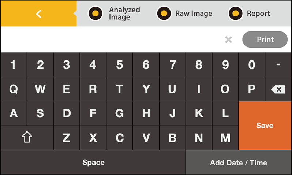Click the orange Save button
The width and height of the screenshot is (292, 175).
[x=265, y=126]
